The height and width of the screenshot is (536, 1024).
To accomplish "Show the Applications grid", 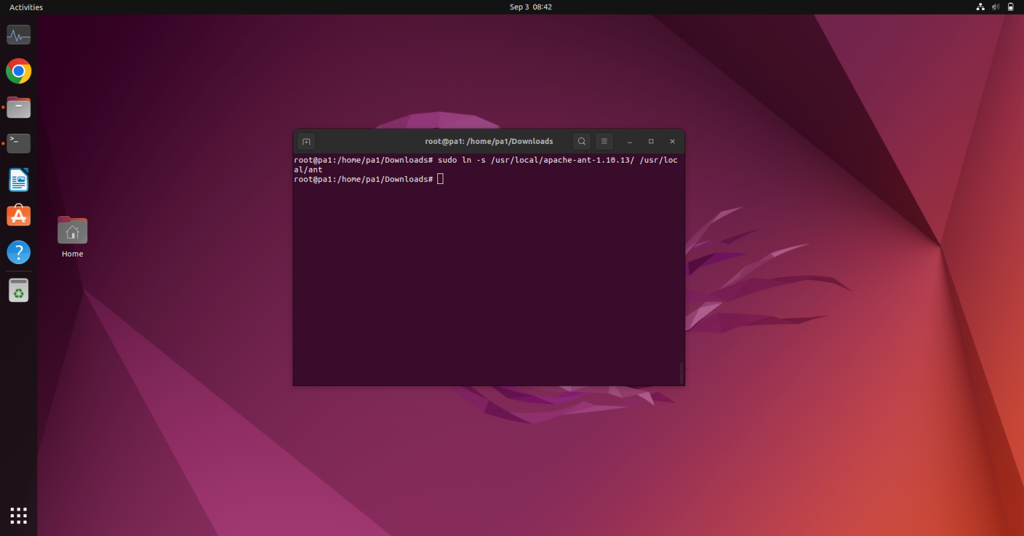I will [18, 515].
